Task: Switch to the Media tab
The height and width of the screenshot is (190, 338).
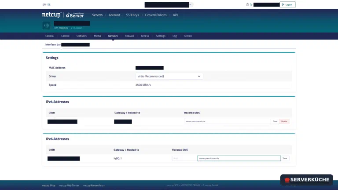Action: click(x=97, y=36)
